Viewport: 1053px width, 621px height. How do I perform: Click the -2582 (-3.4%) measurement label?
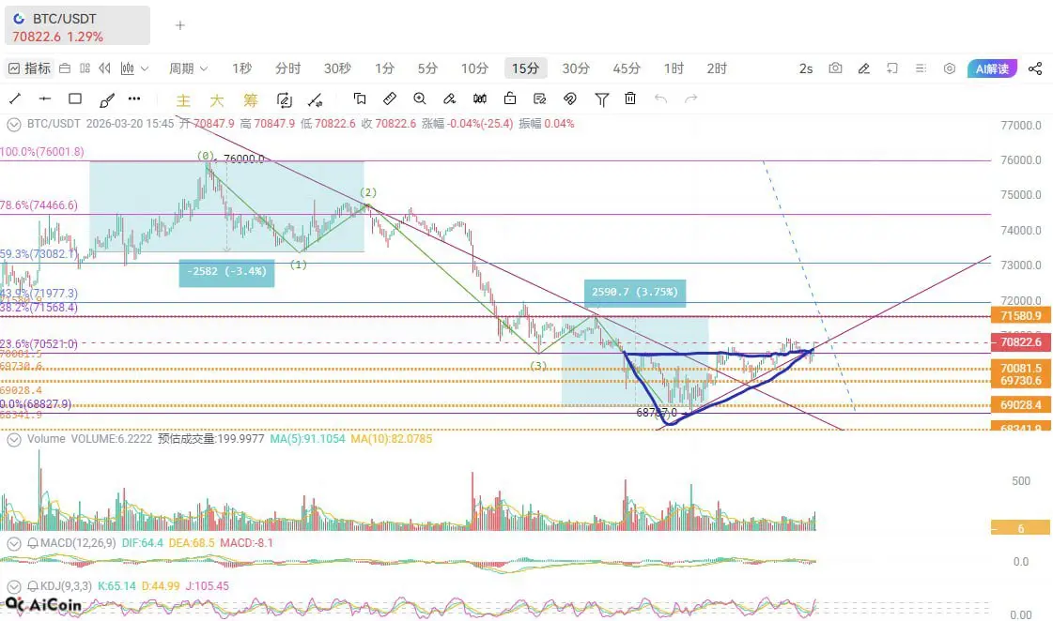(226, 272)
